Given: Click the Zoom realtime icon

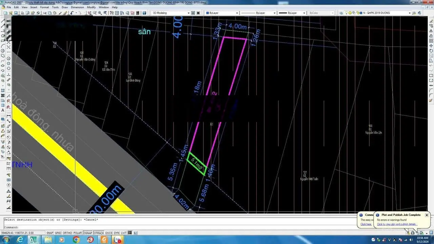Looking at the screenshot, I should [95, 13].
